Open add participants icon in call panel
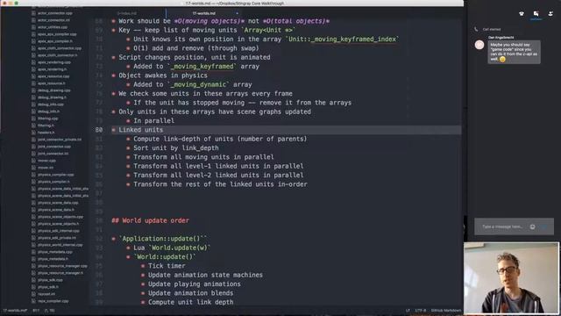Image resolution: width=561 pixels, height=316 pixels. coord(550,14)
